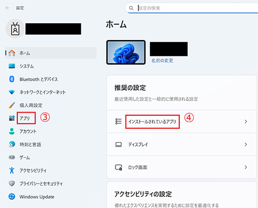Click the アプリ sidebar icon
Image resolution: width=258 pixels, height=208 pixels.
[12, 118]
